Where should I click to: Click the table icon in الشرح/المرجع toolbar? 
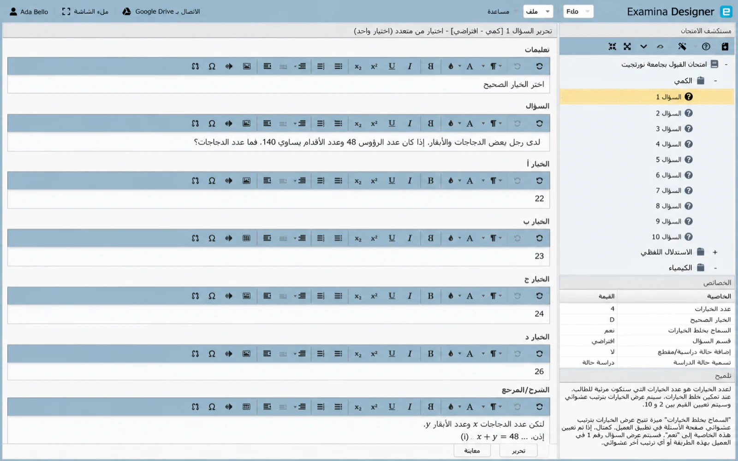[x=247, y=407]
